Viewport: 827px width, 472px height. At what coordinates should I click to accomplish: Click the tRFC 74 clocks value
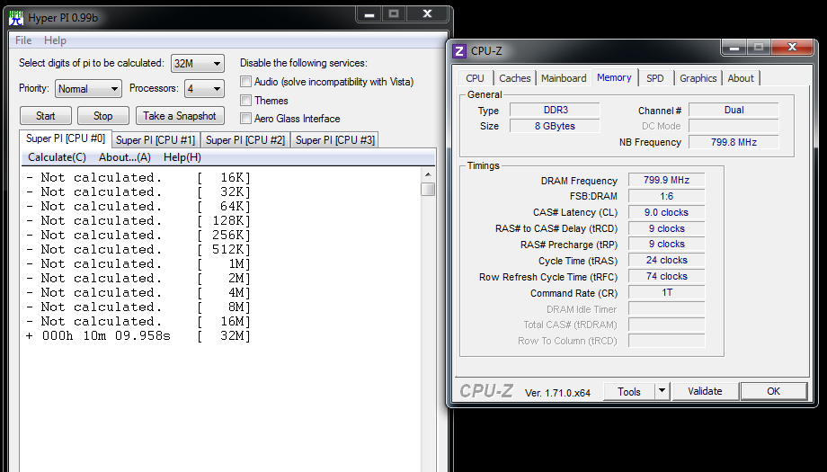[x=667, y=276]
